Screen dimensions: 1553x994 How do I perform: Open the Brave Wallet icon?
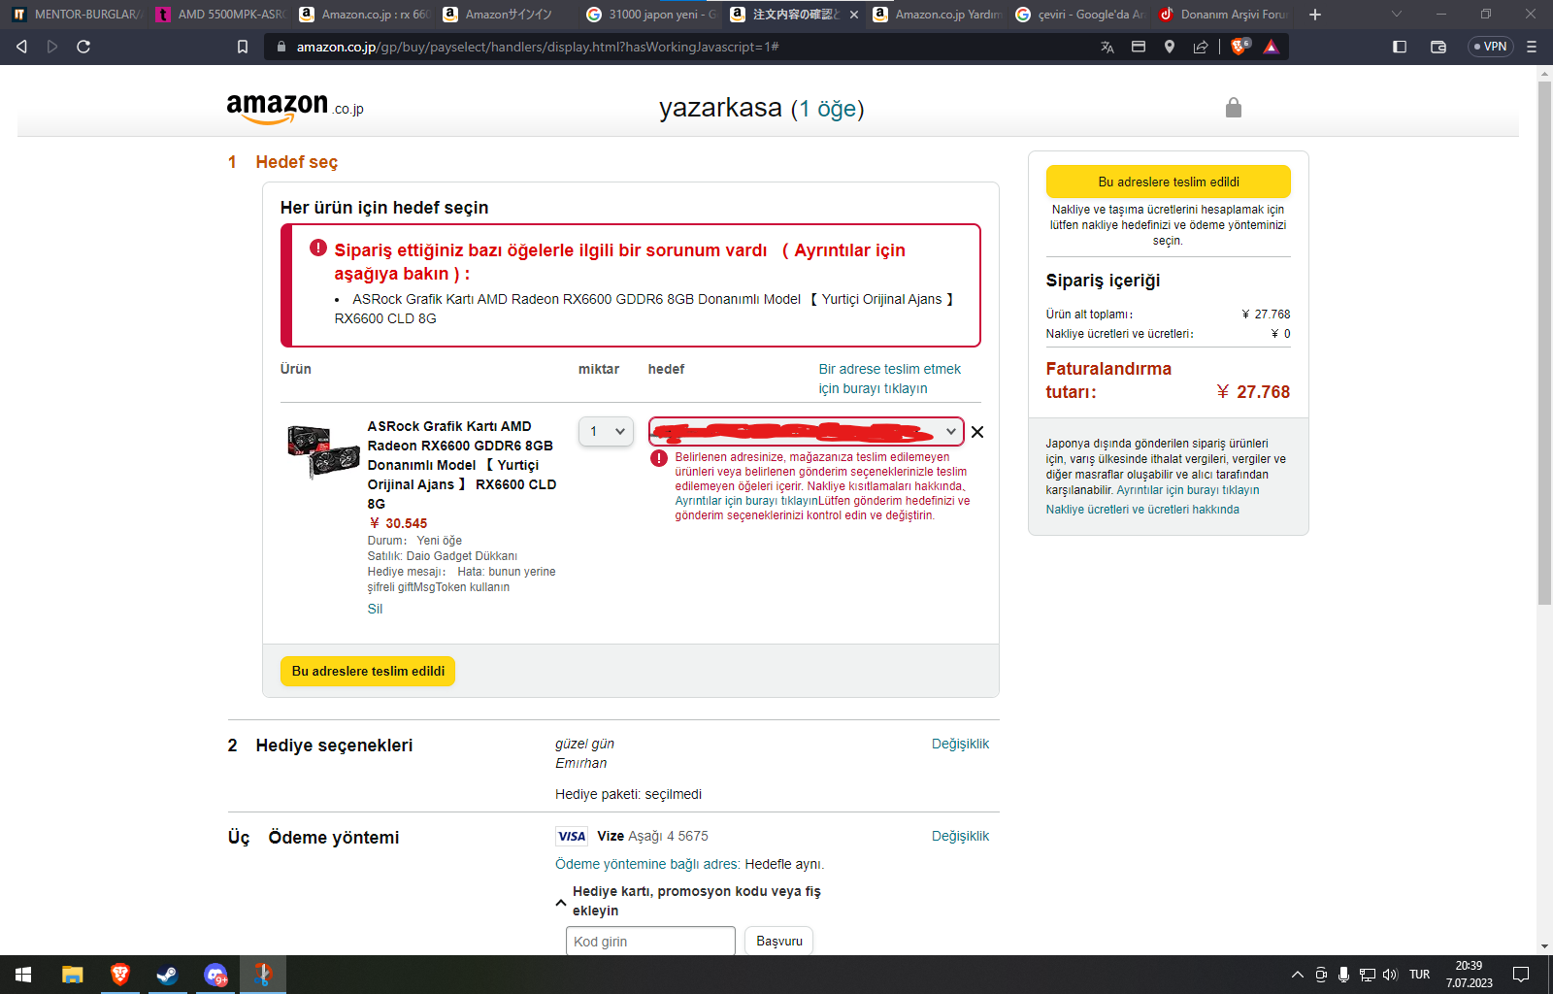1438,47
